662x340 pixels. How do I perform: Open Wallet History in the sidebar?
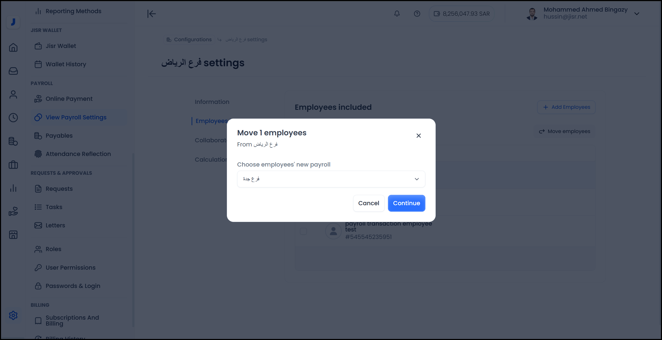point(66,64)
